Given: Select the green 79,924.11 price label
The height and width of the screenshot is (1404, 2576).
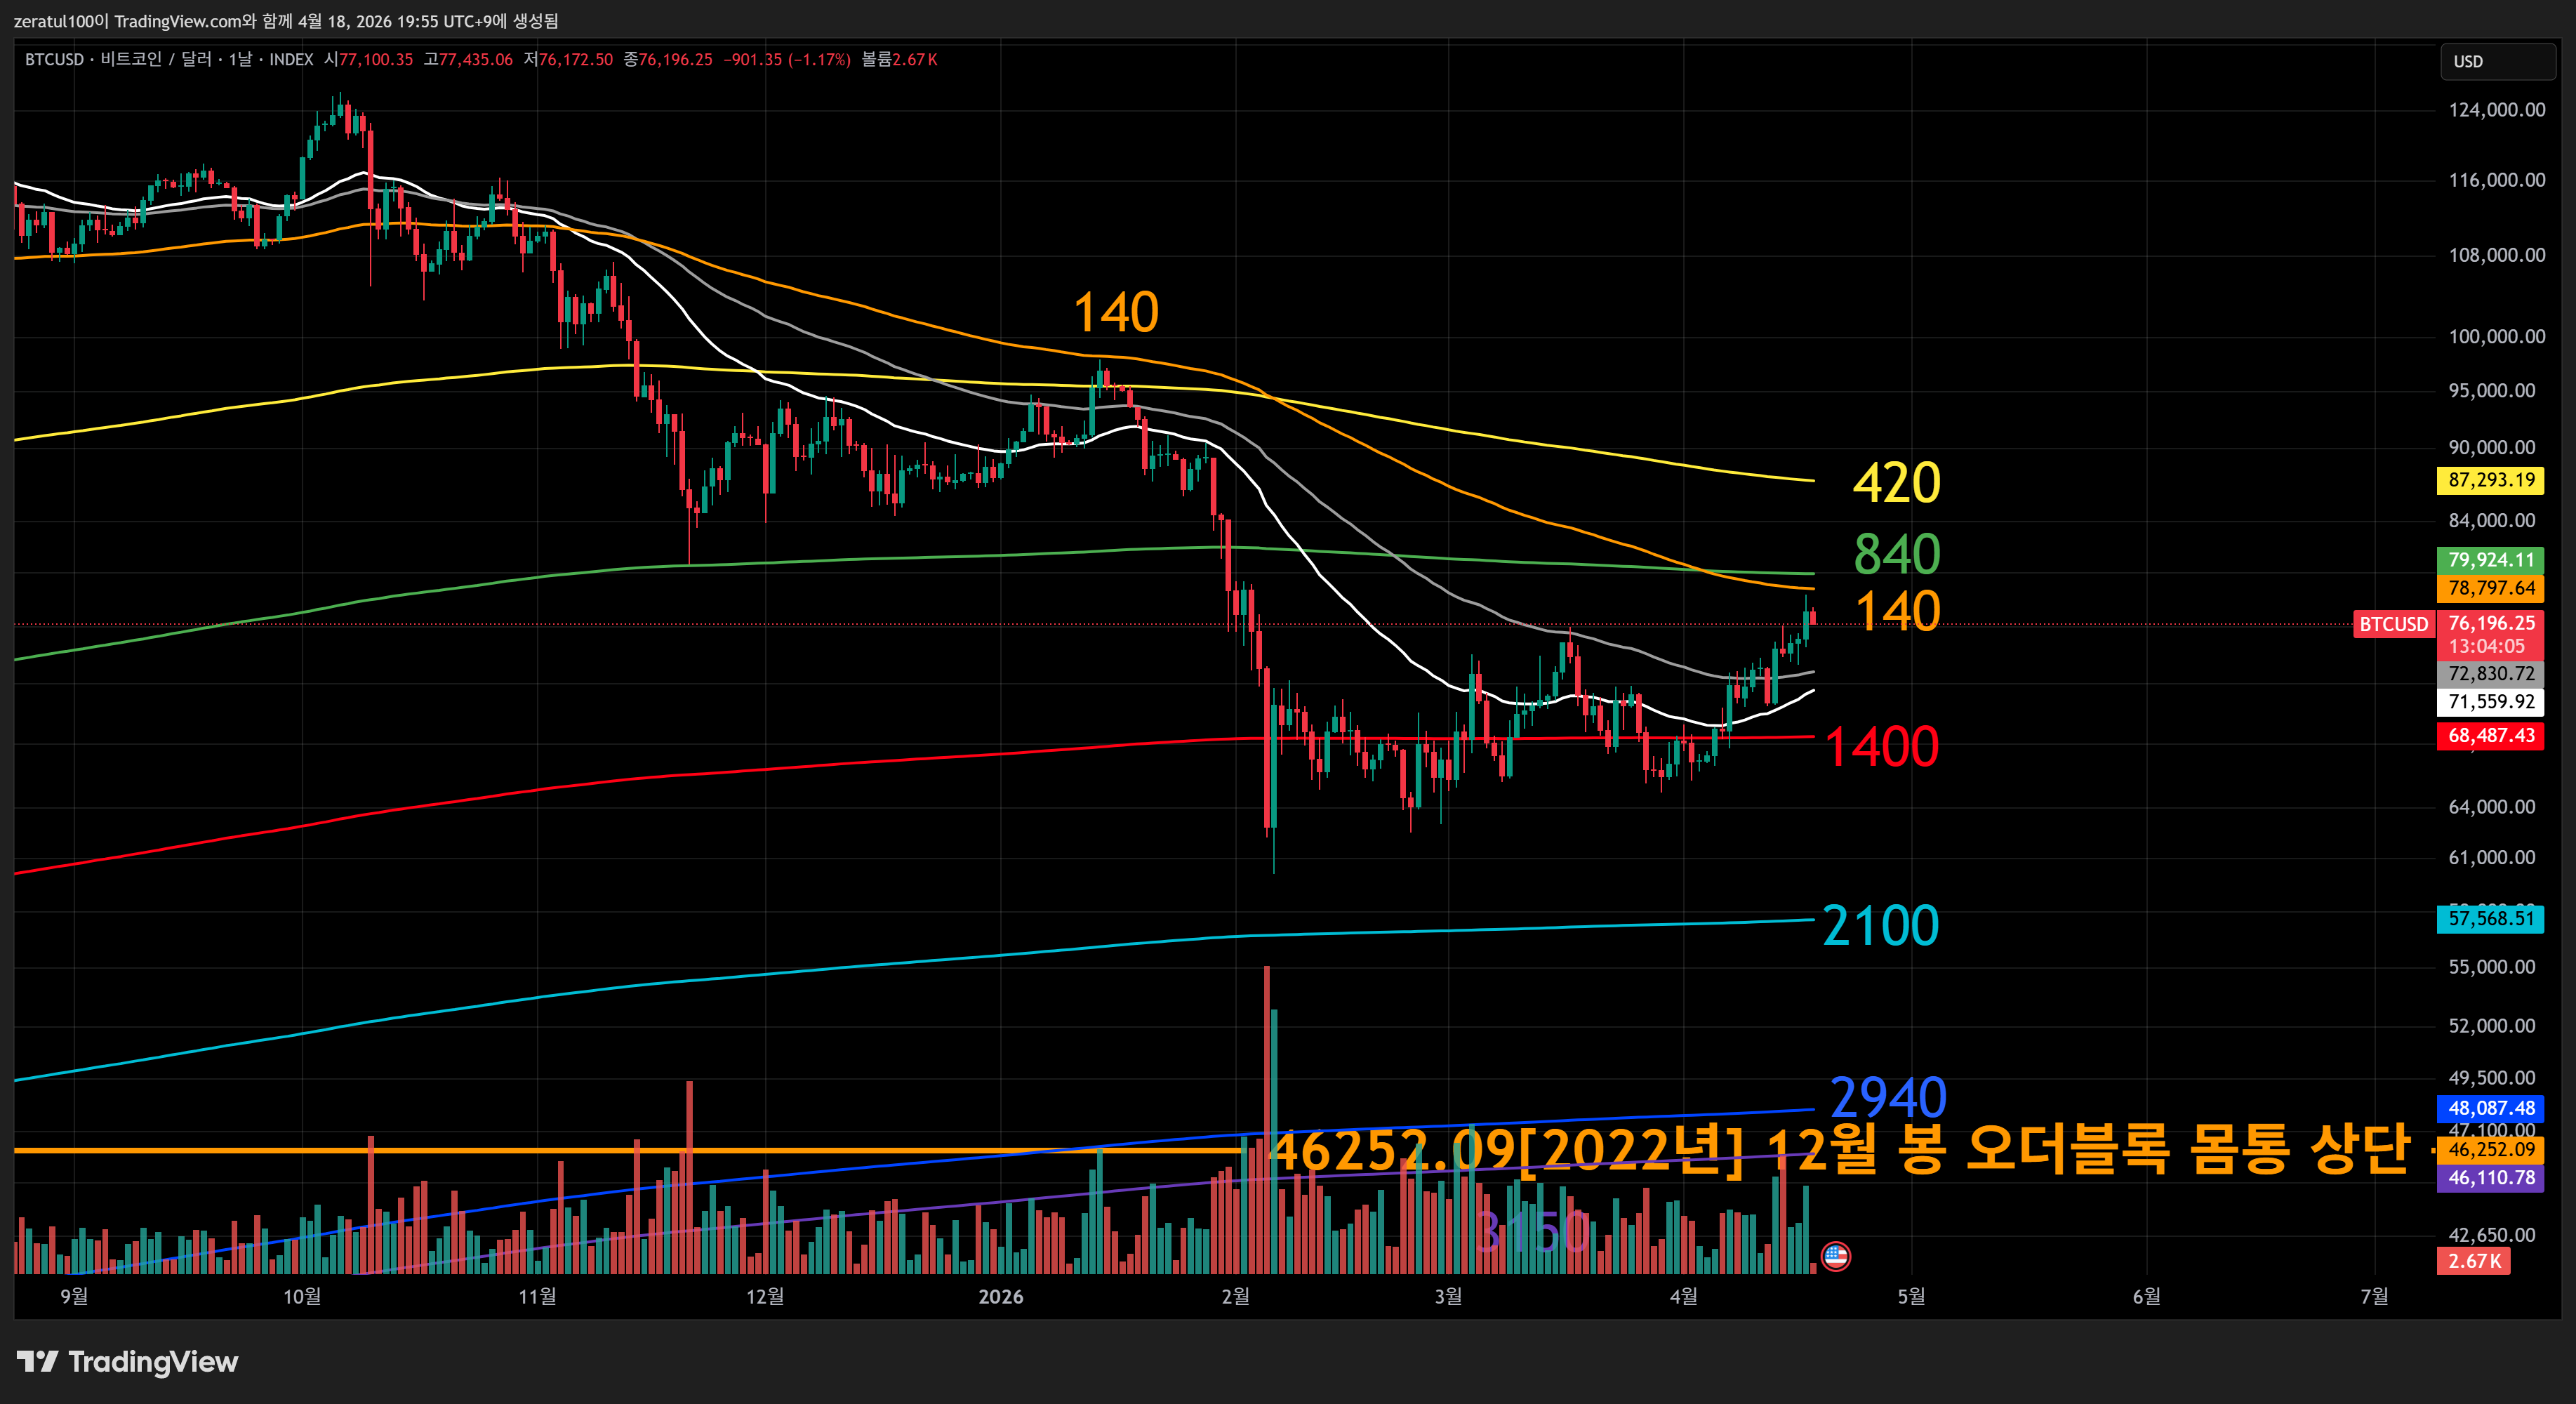Looking at the screenshot, I should tap(2490, 560).
